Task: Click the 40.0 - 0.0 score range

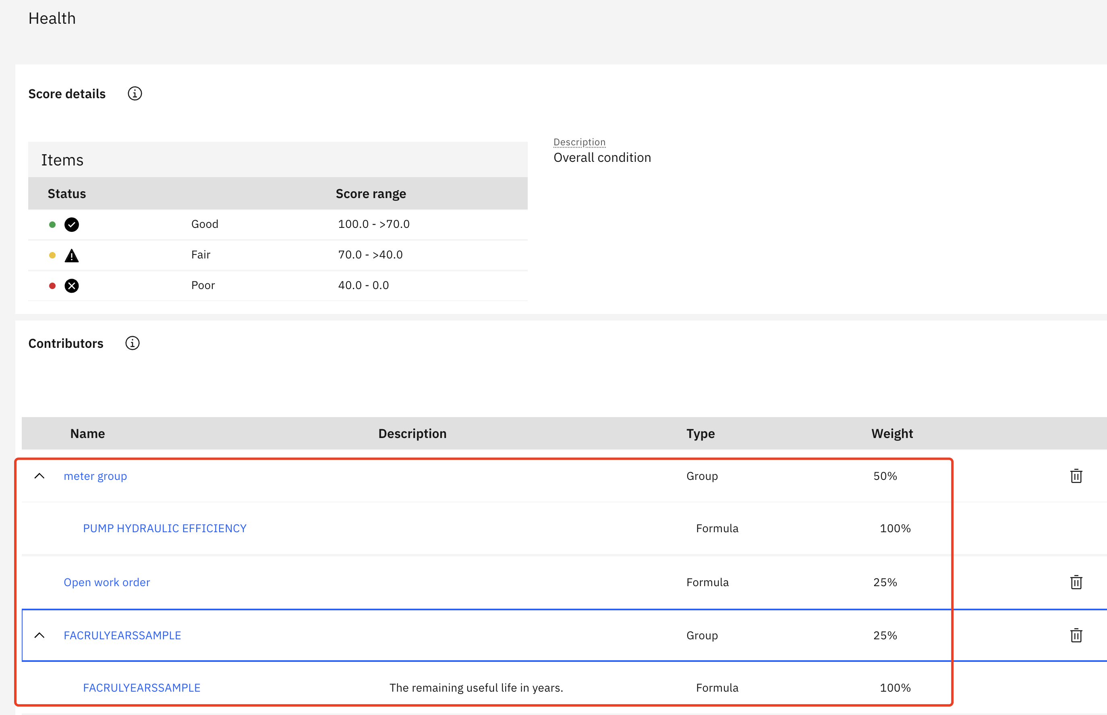Action: click(363, 285)
